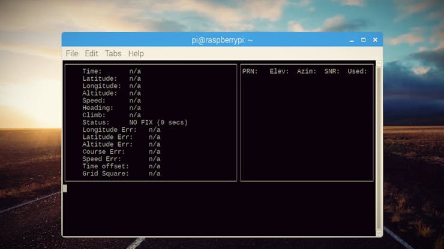Click the 'NO FIX (0 secs)' status value
This screenshot has height=249, width=444.
(158, 122)
